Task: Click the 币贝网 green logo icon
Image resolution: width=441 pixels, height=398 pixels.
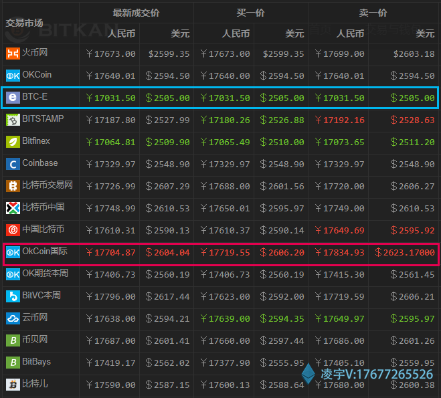Action: pos(13,340)
